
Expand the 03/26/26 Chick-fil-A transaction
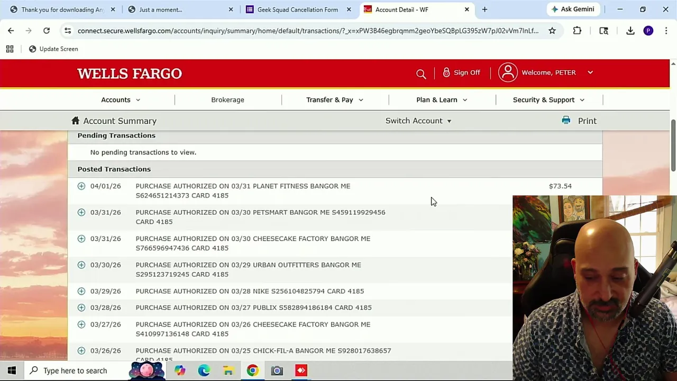pyautogui.click(x=81, y=350)
